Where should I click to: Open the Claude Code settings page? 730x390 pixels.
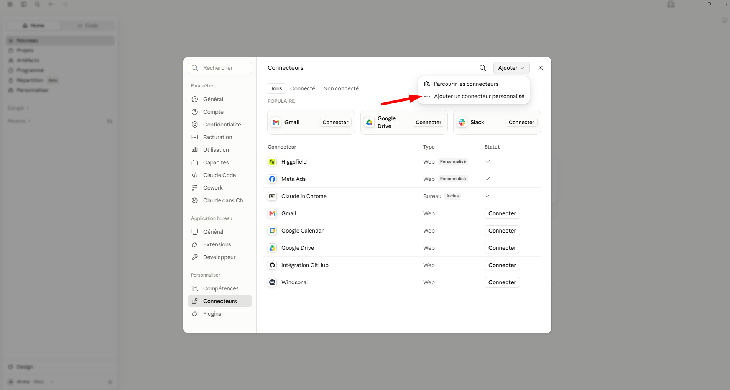coord(220,175)
